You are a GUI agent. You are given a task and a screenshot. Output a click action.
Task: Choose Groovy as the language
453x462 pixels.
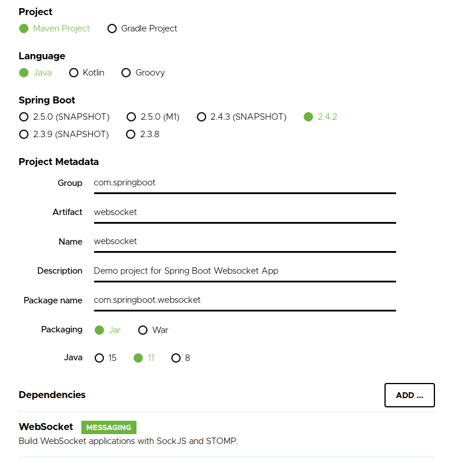click(143, 73)
